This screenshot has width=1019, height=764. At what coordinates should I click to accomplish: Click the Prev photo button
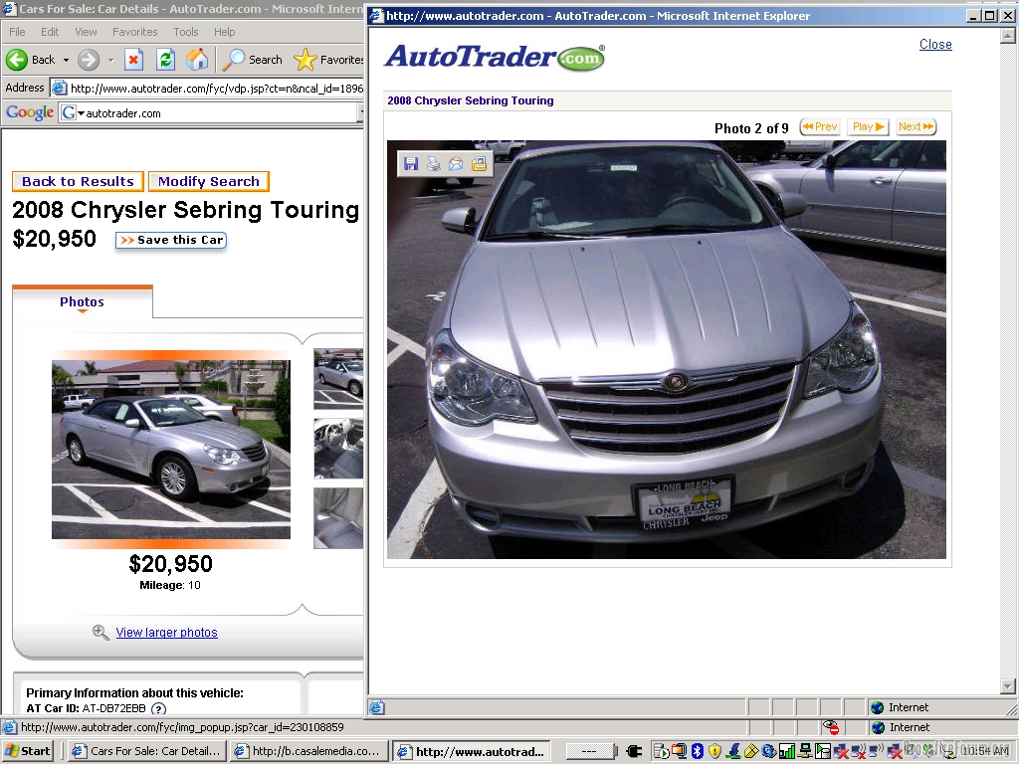pos(820,127)
